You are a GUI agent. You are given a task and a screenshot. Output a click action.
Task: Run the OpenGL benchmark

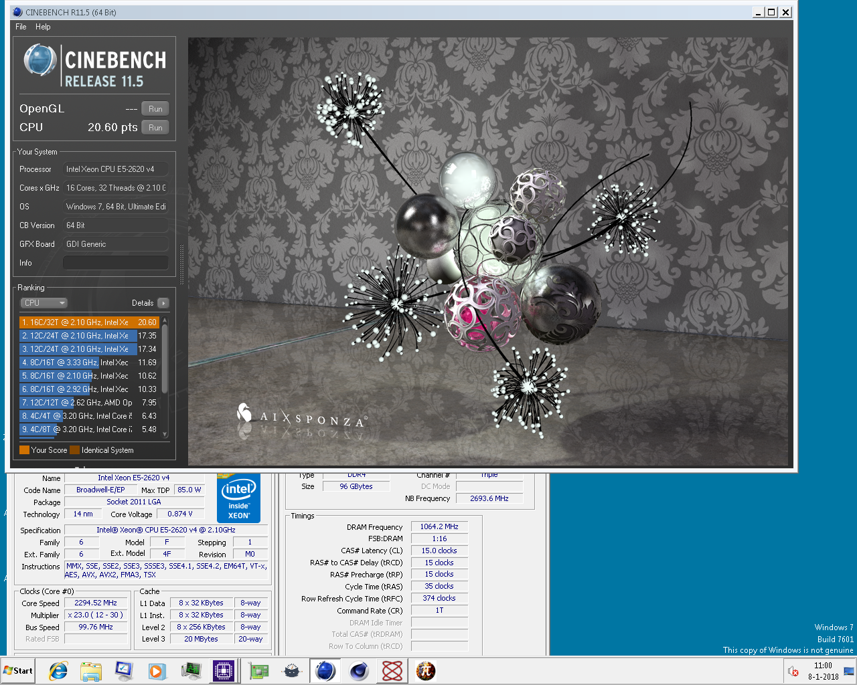point(155,108)
